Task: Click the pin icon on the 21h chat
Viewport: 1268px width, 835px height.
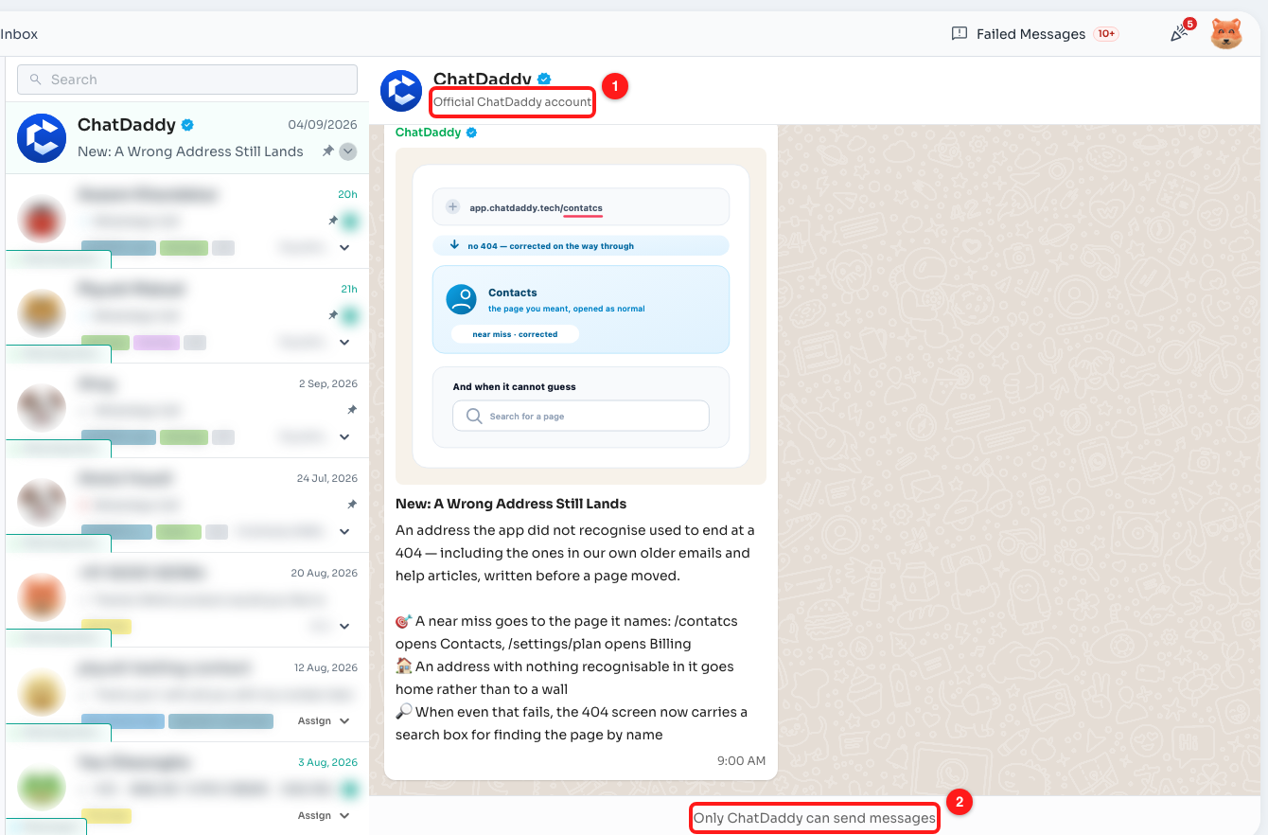Action: pyautogui.click(x=332, y=315)
